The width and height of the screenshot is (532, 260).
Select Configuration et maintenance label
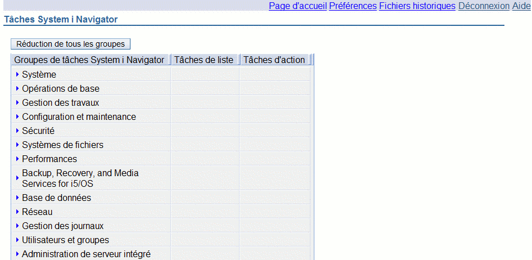[x=79, y=116]
